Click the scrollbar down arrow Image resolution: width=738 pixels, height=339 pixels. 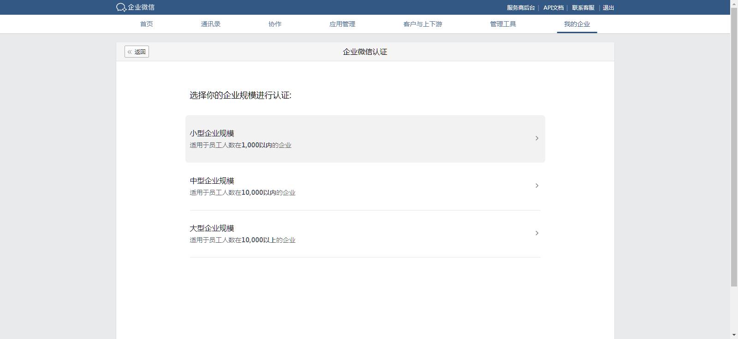[x=734, y=335]
